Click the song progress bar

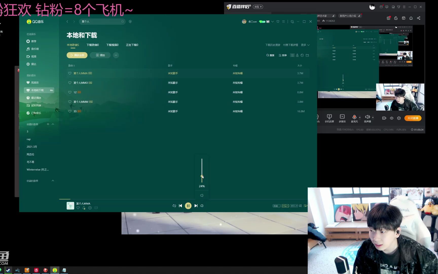pyautogui.click(x=183, y=199)
